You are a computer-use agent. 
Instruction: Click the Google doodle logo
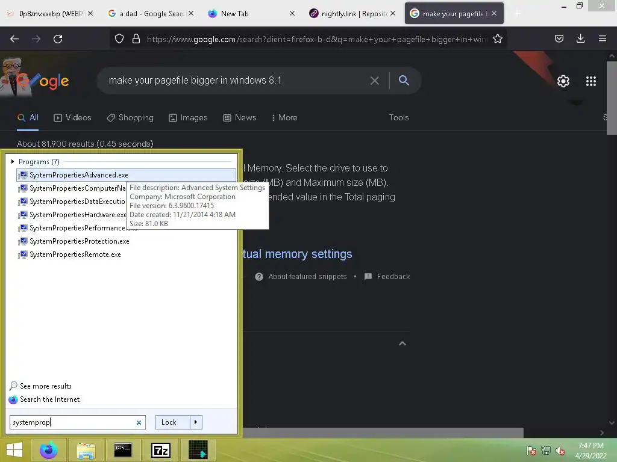tap(34, 78)
